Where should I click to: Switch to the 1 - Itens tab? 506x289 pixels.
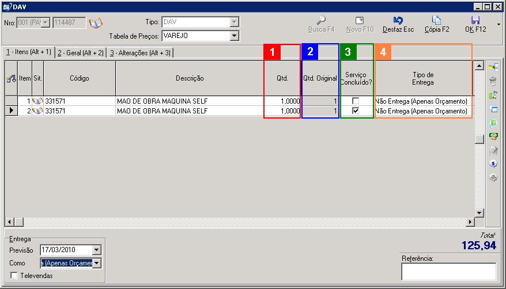coord(29,52)
